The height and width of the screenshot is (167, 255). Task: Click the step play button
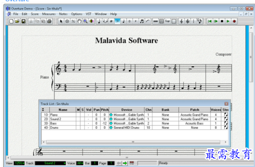coord(216,21)
